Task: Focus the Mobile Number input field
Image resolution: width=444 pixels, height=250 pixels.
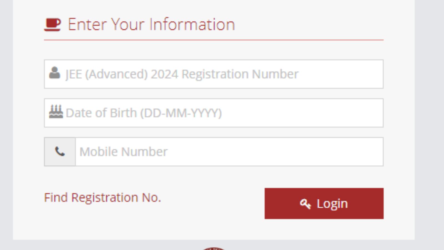Action: click(x=229, y=152)
